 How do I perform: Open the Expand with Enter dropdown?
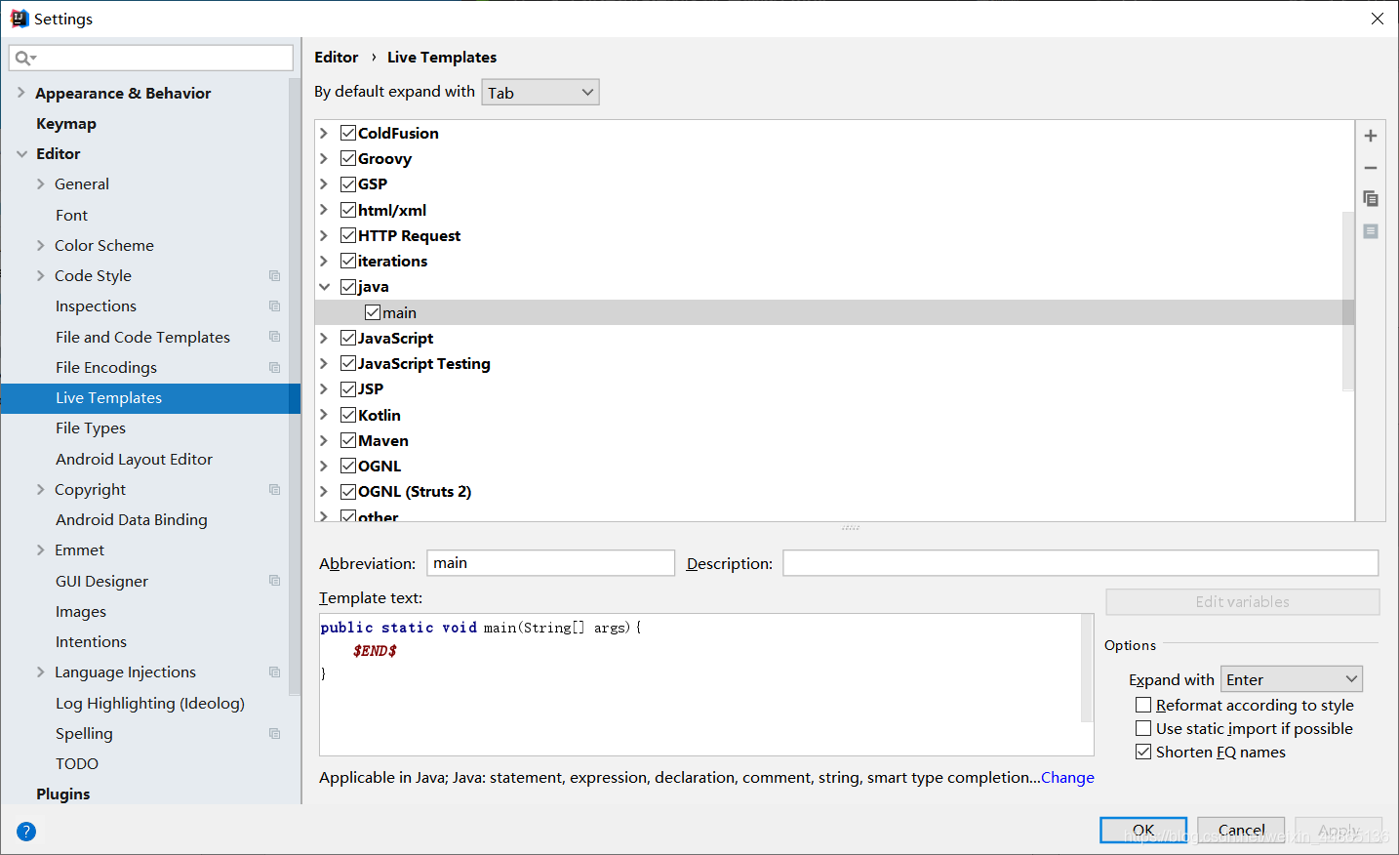pyautogui.click(x=1292, y=679)
